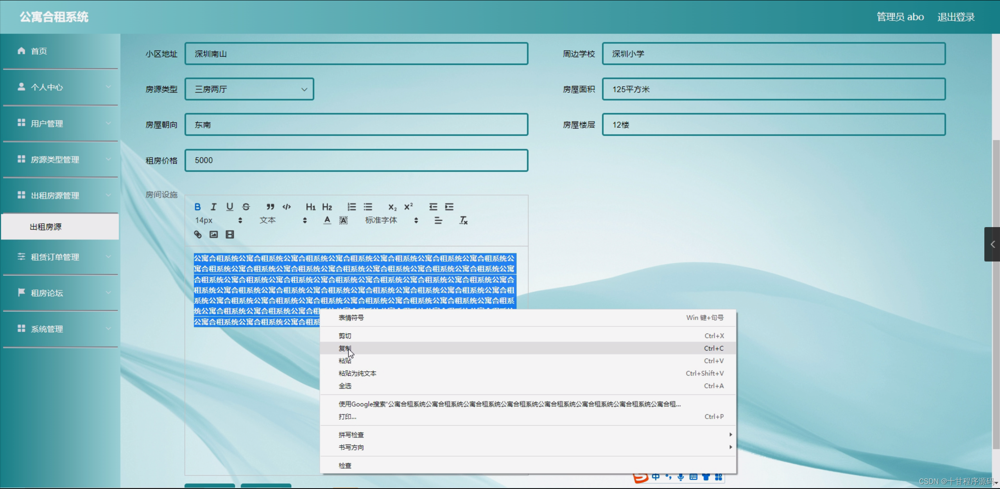Click 公寓合租系统 title
This screenshot has width=1000, height=489.
pos(54,17)
